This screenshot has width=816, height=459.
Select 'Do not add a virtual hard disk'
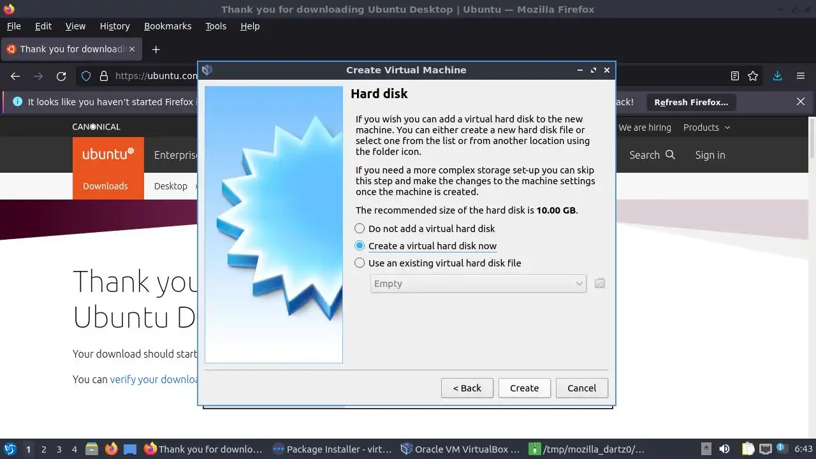coord(425,228)
